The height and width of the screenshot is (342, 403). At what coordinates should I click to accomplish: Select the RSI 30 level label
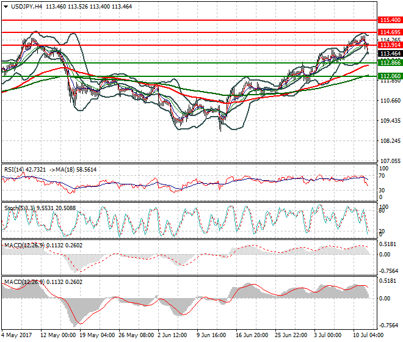(382, 191)
